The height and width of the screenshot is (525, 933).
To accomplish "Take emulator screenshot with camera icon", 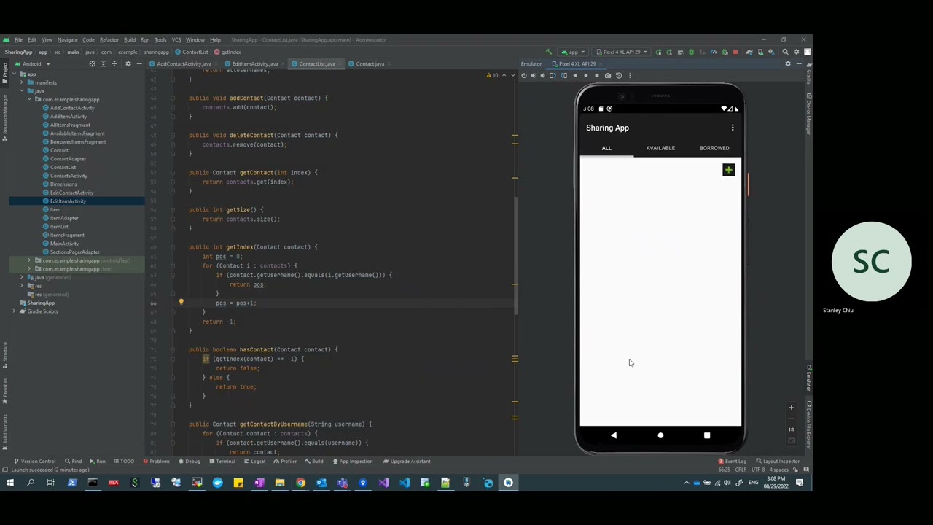I will [608, 75].
